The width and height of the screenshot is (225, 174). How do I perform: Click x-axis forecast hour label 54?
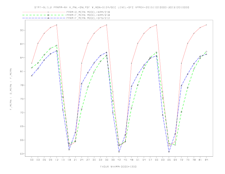[x=144, y=160]
